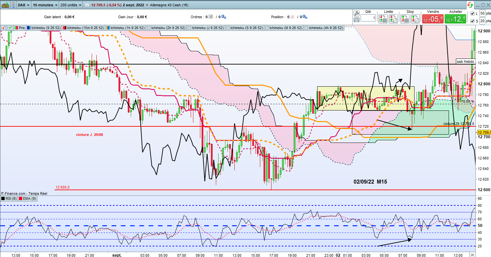Click the cancel orders icon next to Ordres
Screen dimensions: 491x257
pyautogui.click(x=211, y=17)
